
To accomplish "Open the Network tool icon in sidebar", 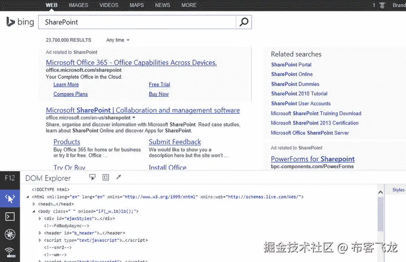I will click(10, 252).
